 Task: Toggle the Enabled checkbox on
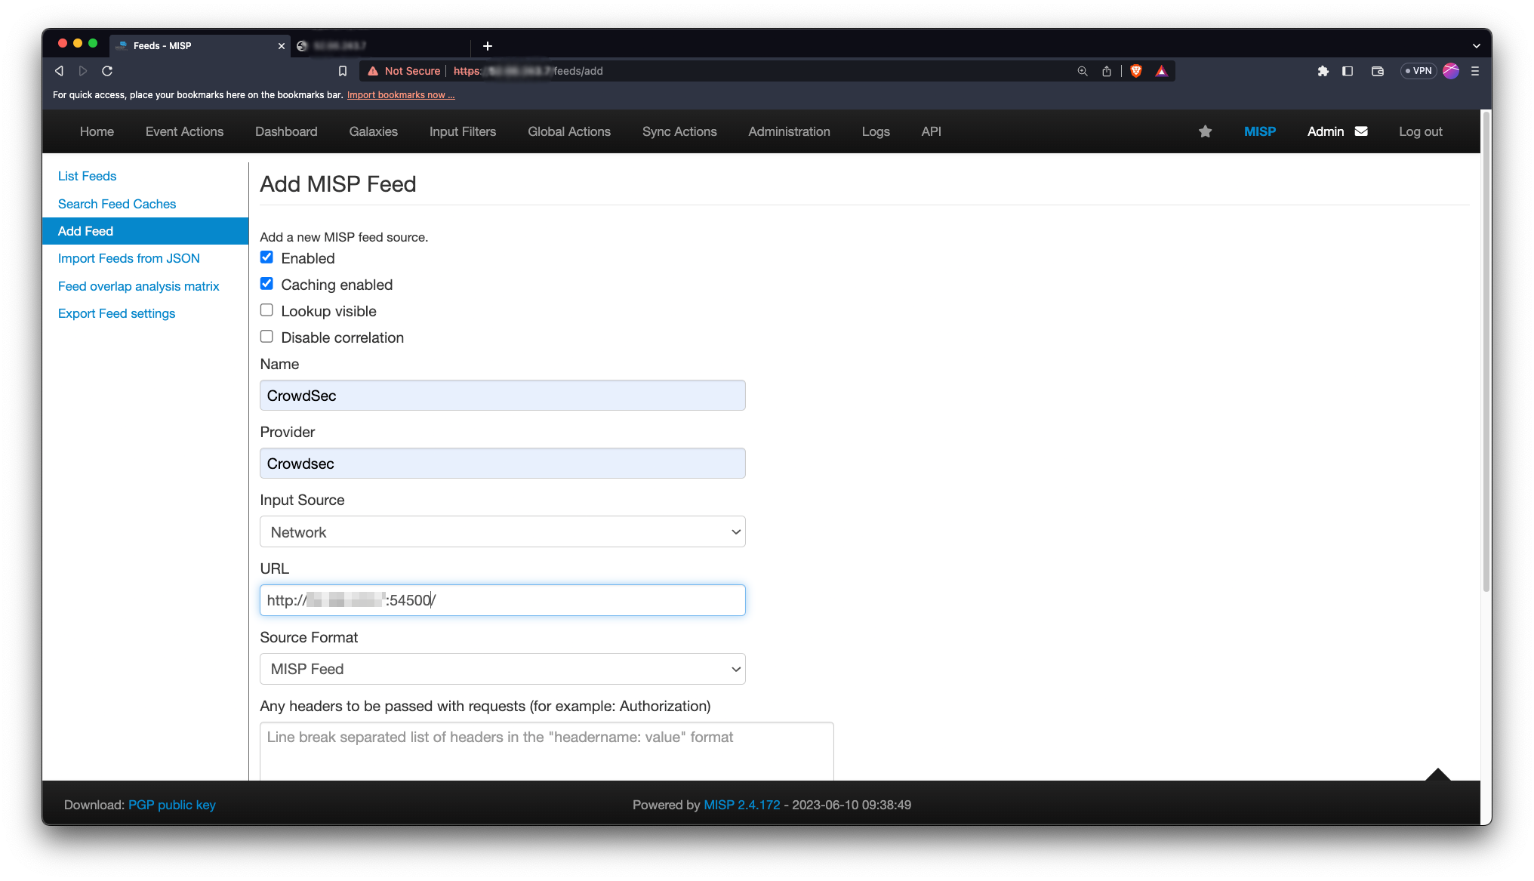coord(266,257)
